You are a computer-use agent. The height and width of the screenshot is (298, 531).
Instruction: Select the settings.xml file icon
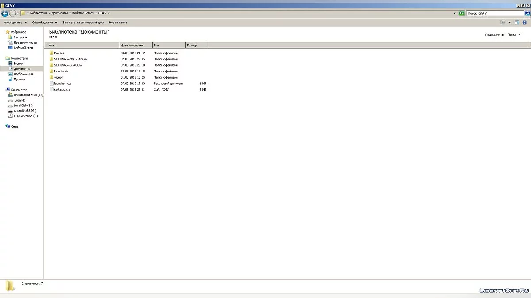point(51,90)
